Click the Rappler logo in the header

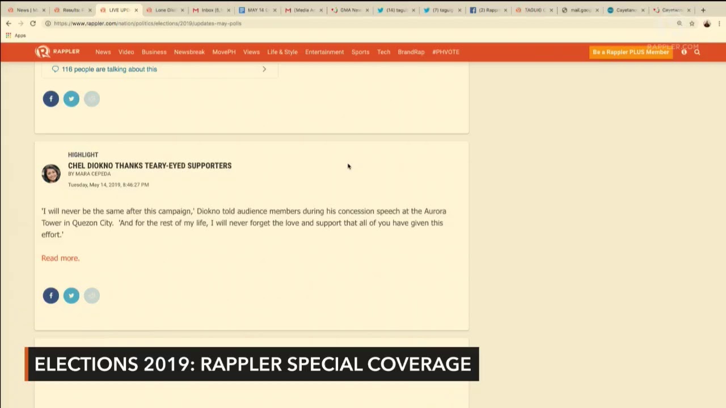pos(57,52)
